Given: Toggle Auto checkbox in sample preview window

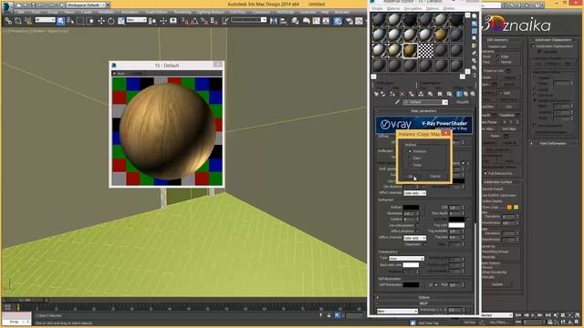Looking at the screenshot, I should pyautogui.click(x=115, y=74).
